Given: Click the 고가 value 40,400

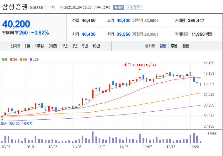Looking at the screenshot, I should [x=123, y=20].
